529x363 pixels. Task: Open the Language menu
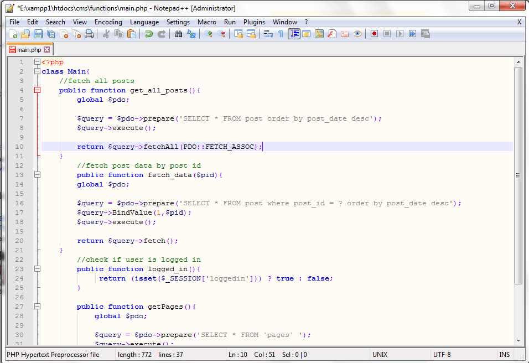pyautogui.click(x=144, y=22)
